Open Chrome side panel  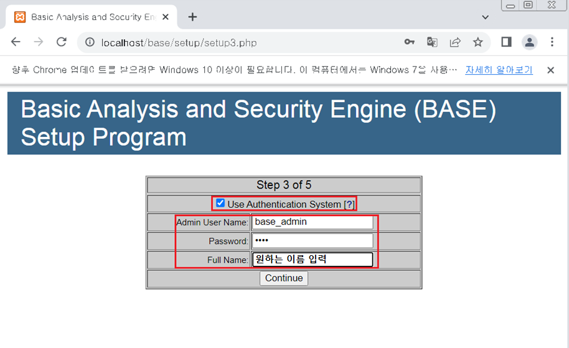506,42
